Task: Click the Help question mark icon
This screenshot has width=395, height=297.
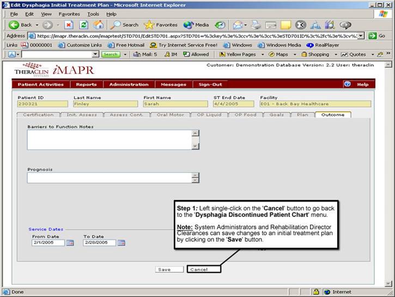Action: pos(347,84)
